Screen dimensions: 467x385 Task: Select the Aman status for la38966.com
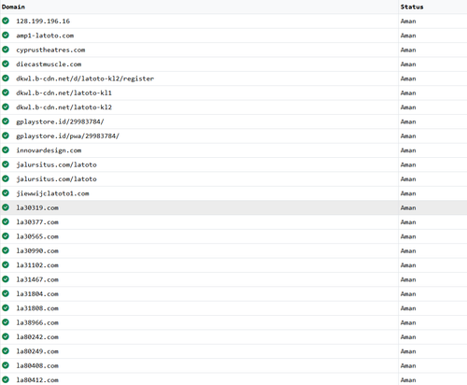[408, 322]
